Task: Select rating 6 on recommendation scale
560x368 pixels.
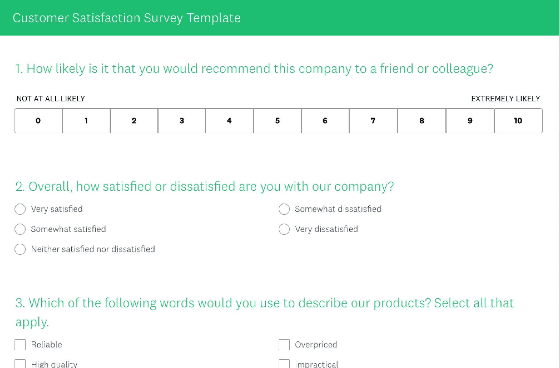Action: (x=325, y=121)
